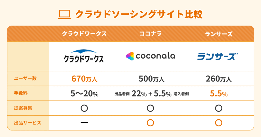
Task: Click the orange circle for Lancers 出品サービス
Action: pos(218,122)
